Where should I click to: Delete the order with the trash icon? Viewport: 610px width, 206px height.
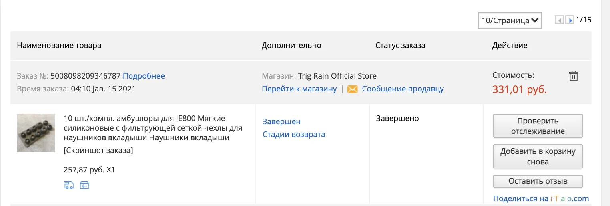coord(574,76)
